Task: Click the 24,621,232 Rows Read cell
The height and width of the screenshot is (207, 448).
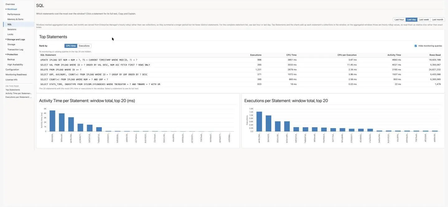Action: (x=435, y=70)
